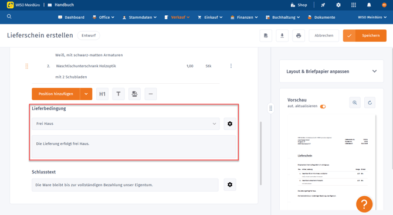The image size is (393, 215).
Task: Click the download icon button
Action: click(282, 36)
